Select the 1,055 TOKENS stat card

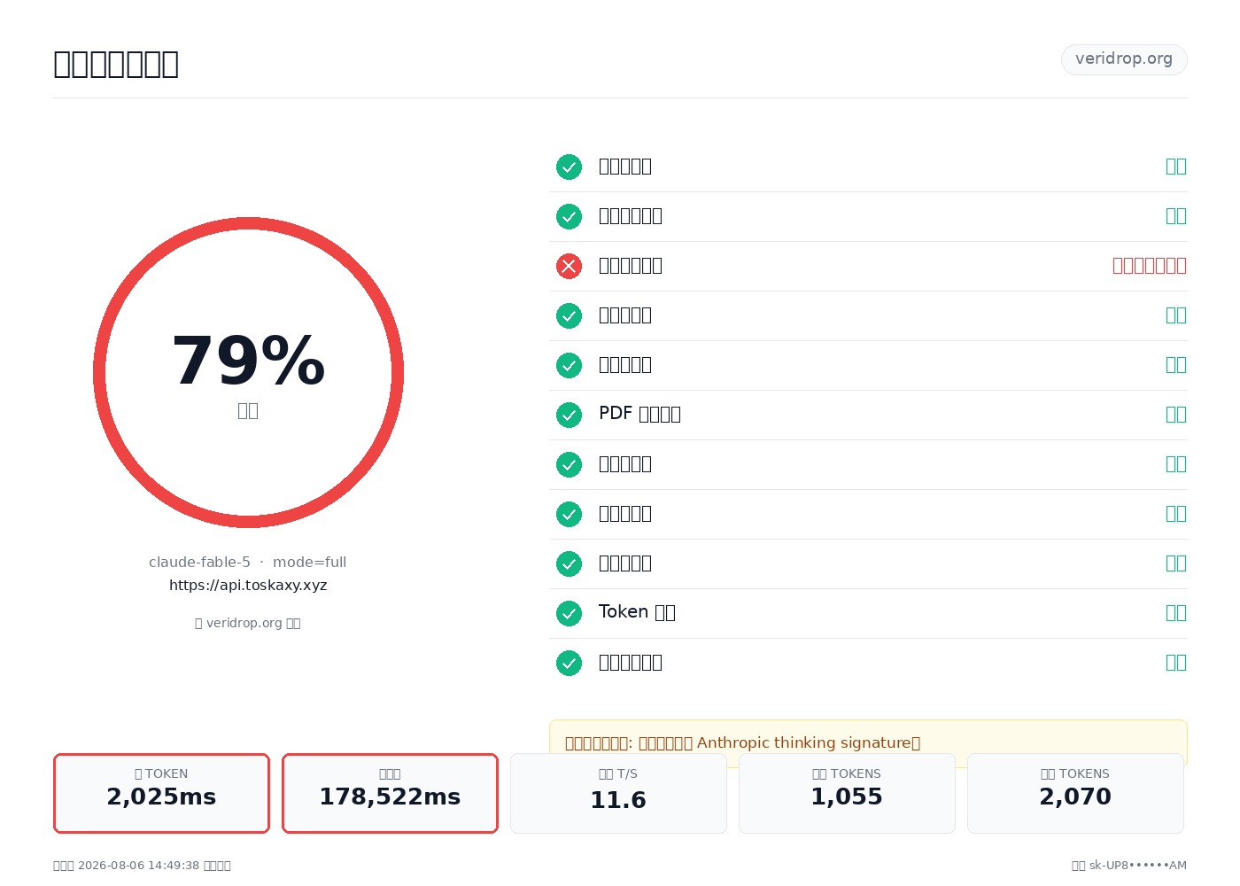click(x=847, y=793)
